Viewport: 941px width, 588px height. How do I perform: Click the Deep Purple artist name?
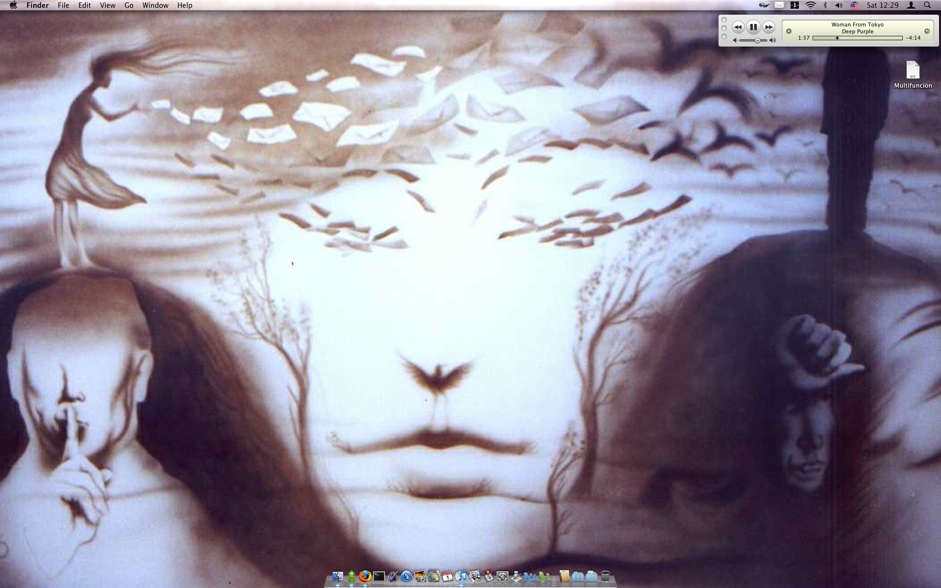[x=857, y=31]
